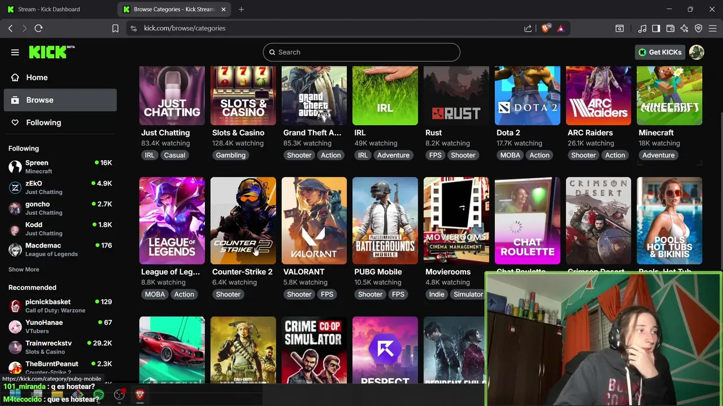Open picnickbasket recommended channel
The height and width of the screenshot is (406, 723).
point(60,306)
